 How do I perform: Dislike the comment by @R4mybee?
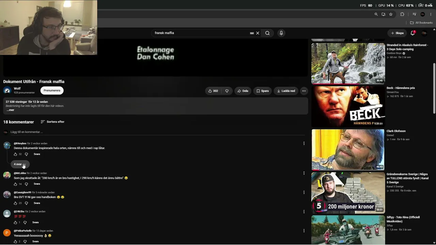point(26,154)
